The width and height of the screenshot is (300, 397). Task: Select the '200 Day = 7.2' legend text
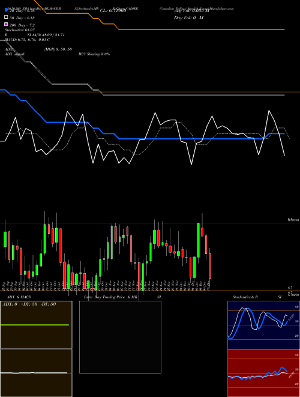(22, 25)
